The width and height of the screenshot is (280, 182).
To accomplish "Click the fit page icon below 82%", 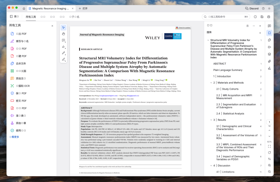I will (269, 146).
